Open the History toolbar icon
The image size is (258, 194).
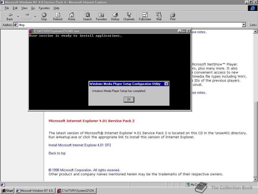115,15
